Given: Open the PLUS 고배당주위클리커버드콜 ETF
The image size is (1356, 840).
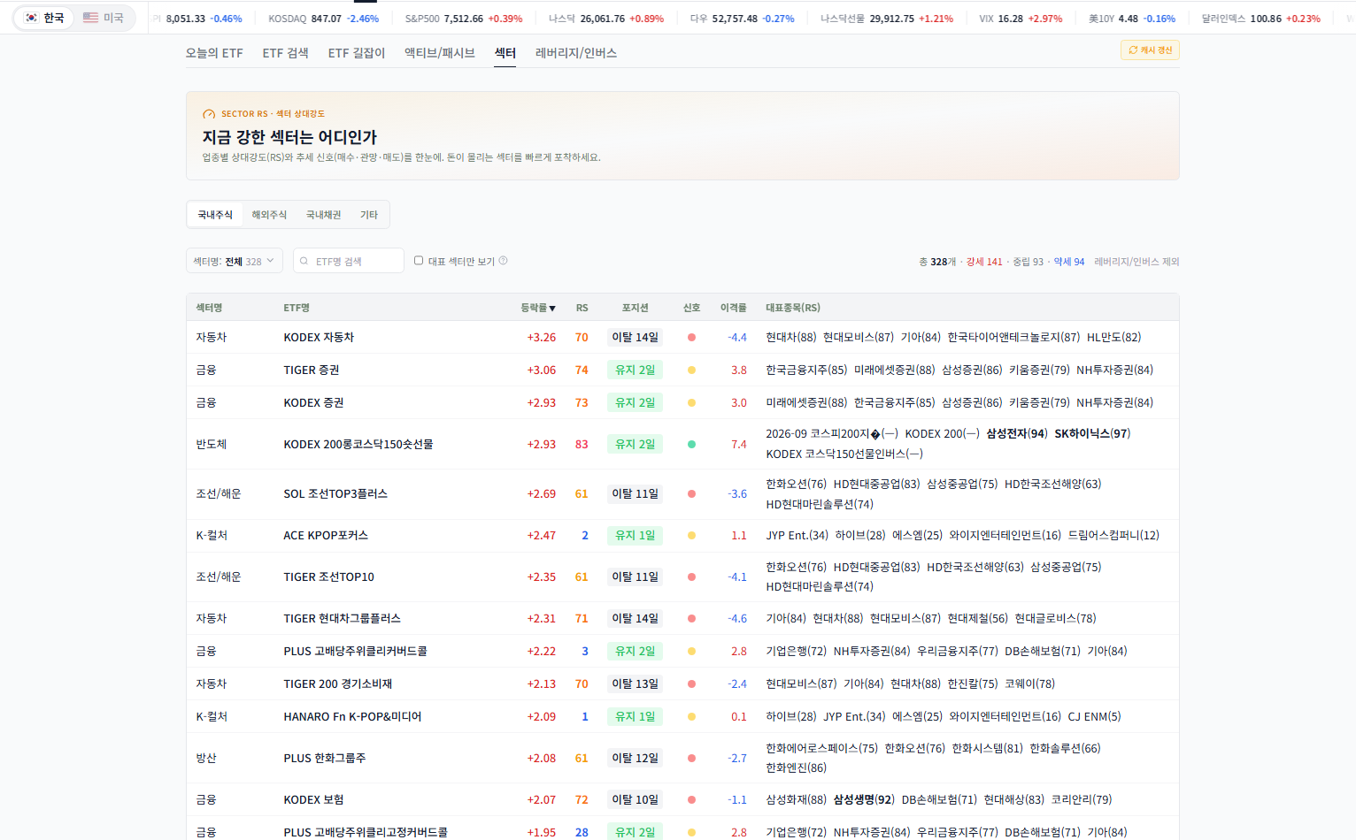Looking at the screenshot, I should point(355,651).
